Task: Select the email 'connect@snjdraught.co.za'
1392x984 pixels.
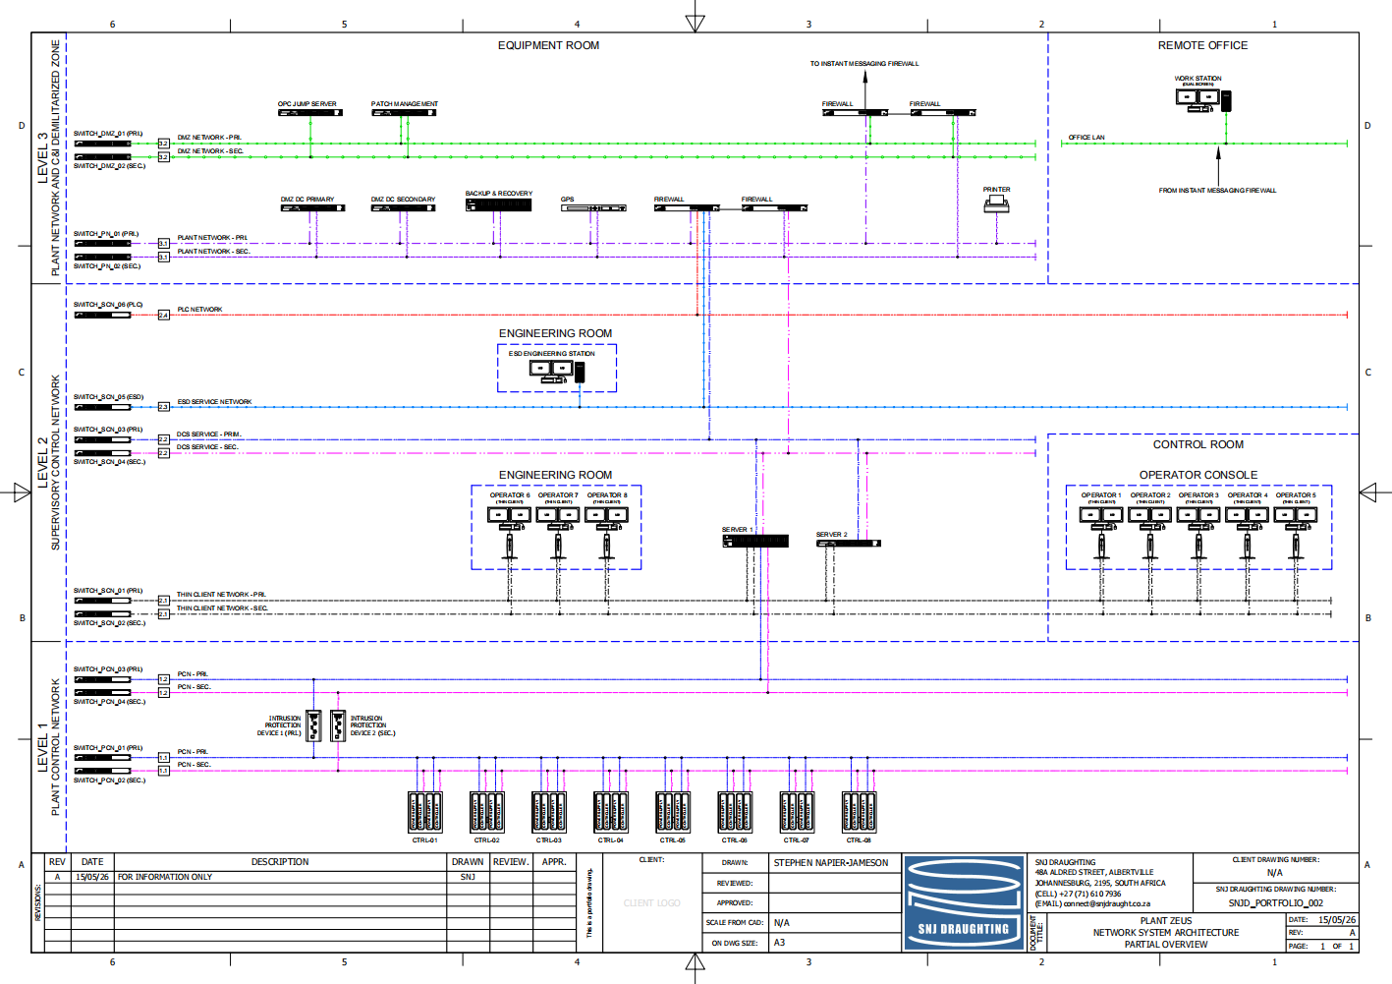Action: (x=1107, y=903)
